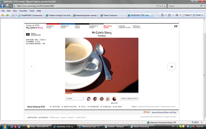Viewport: 206px width, 129px height.
Task: Open the View menu
Action: click(x=15, y=11)
